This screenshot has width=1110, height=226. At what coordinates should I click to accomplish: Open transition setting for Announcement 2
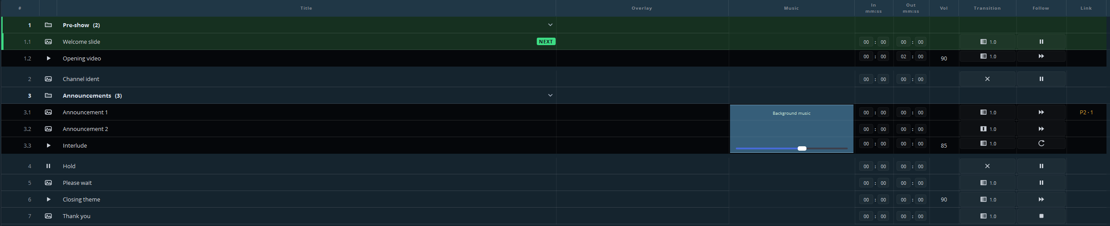pos(987,129)
